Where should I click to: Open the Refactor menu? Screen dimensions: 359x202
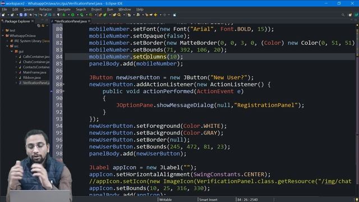point(45,10)
